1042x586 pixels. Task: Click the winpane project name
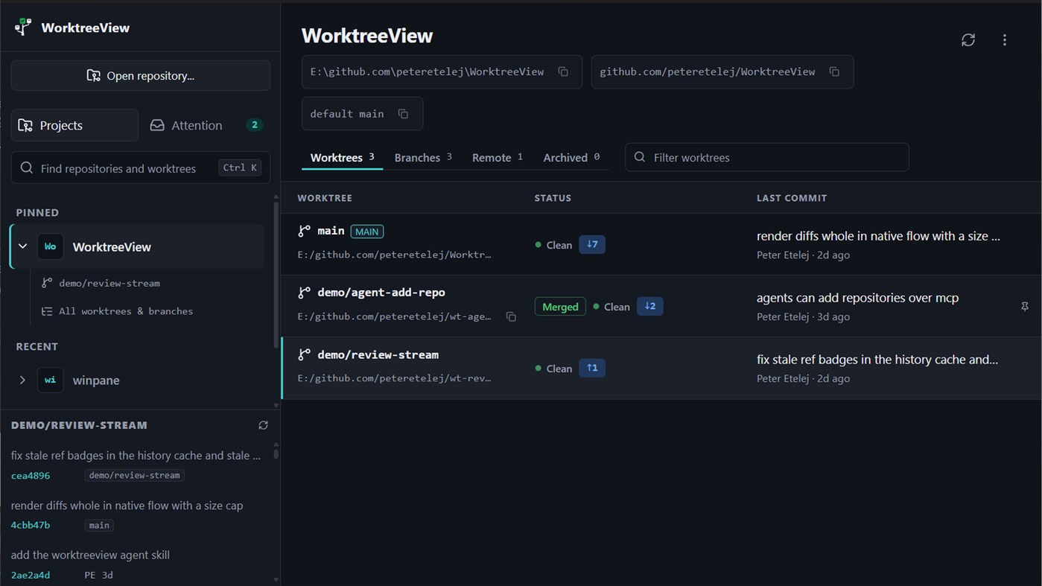click(96, 380)
